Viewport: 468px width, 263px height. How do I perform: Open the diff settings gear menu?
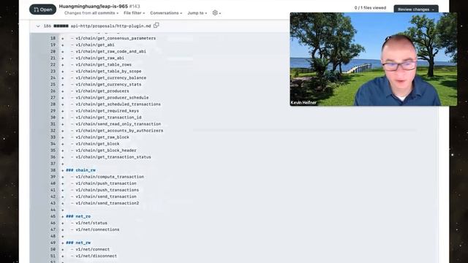coord(216,13)
